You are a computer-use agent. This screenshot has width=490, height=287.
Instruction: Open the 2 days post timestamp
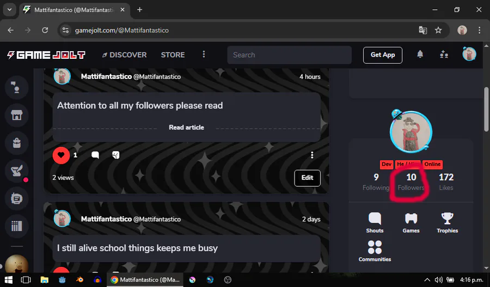point(311,219)
